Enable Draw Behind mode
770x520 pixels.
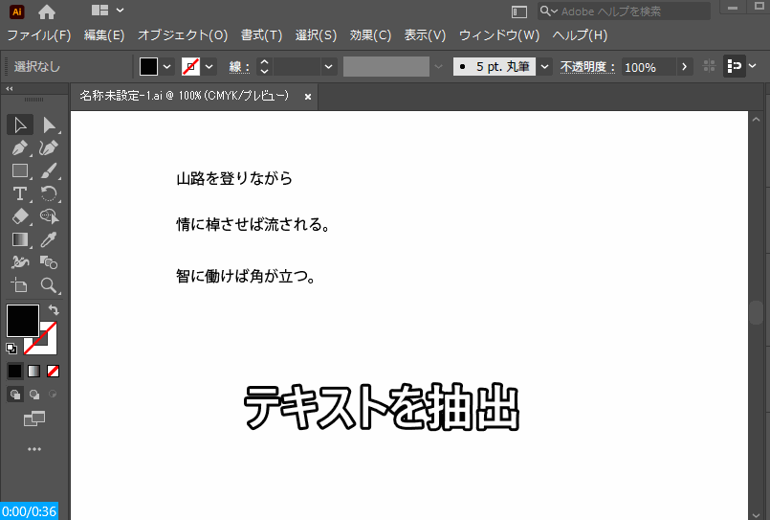[34, 395]
